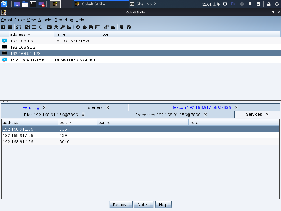Sort targets by the address column header
The height and width of the screenshot is (211, 281).
[18, 34]
